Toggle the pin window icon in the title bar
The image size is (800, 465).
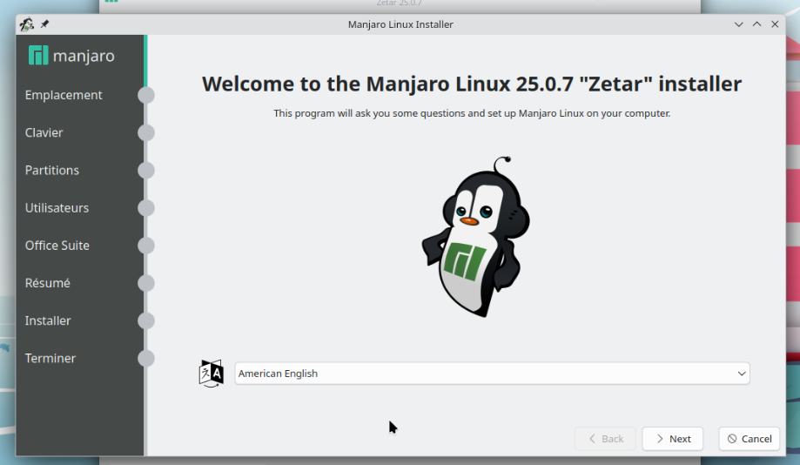45,24
